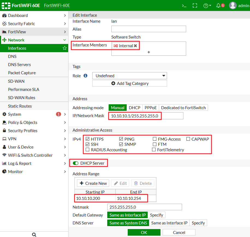Image resolution: width=250 pixels, height=237 pixels.
Task: Enable FTM checkbox
Action: click(154, 144)
